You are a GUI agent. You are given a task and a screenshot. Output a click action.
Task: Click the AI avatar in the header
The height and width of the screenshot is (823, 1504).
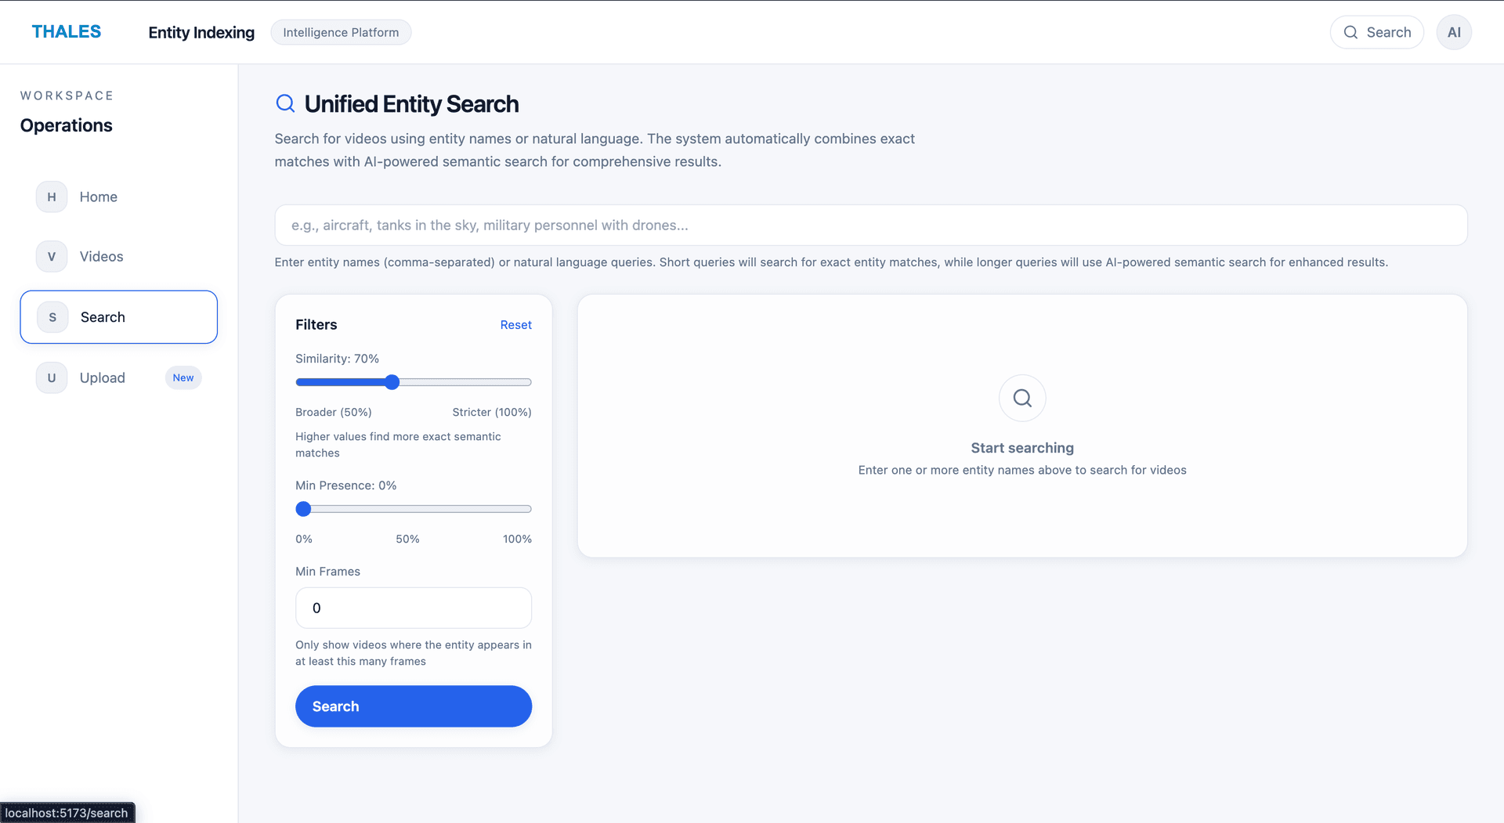1454,32
